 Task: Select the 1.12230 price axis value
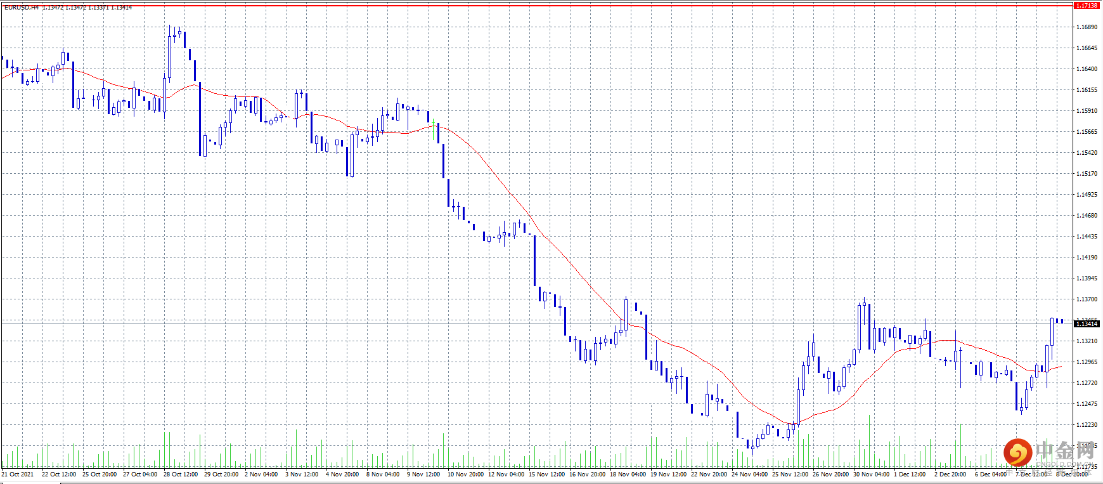click(x=1087, y=425)
